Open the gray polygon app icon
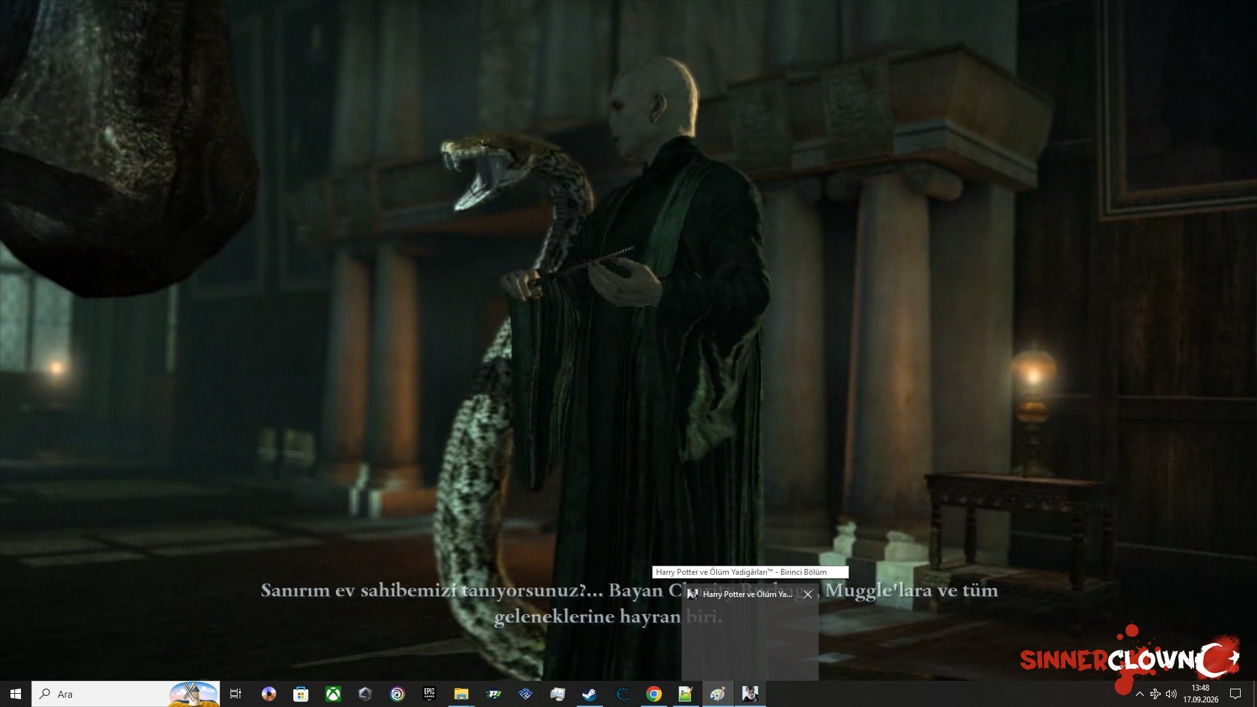 [365, 694]
